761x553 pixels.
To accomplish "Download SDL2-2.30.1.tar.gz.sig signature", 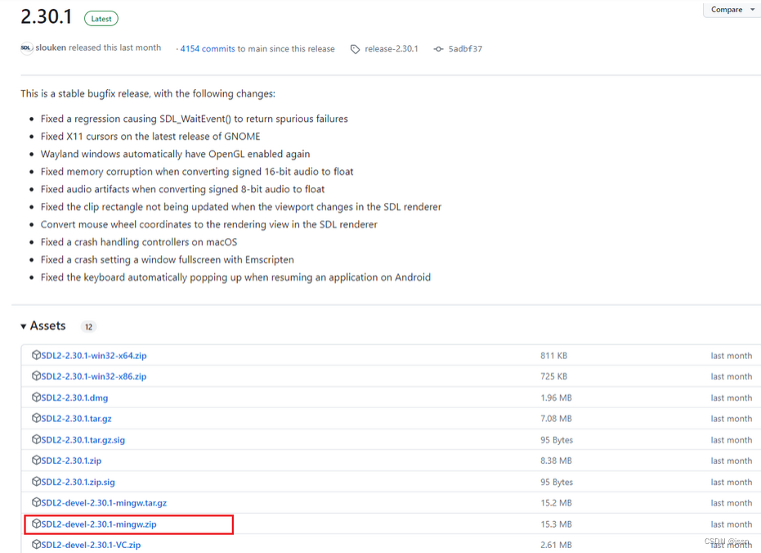I will [x=83, y=440].
